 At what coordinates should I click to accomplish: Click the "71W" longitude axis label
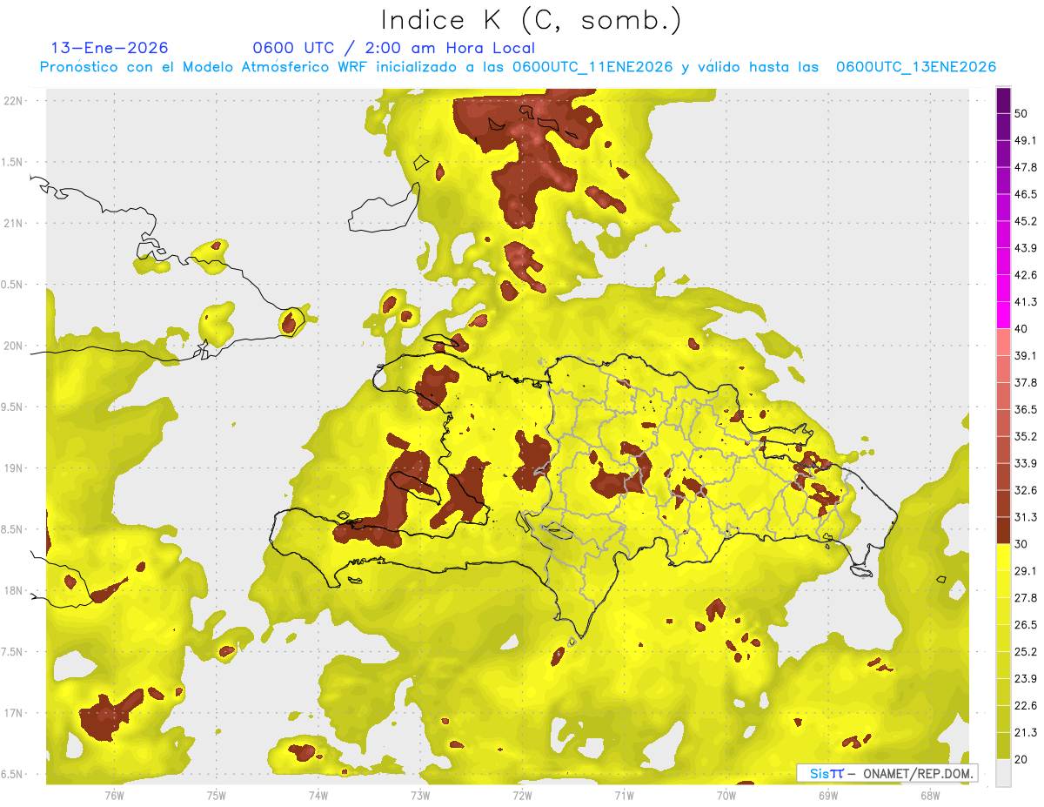(x=624, y=794)
